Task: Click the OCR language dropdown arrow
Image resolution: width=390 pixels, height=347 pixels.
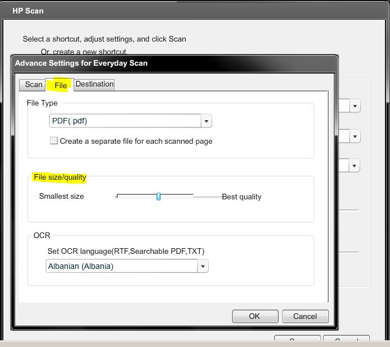Action: coord(203,266)
